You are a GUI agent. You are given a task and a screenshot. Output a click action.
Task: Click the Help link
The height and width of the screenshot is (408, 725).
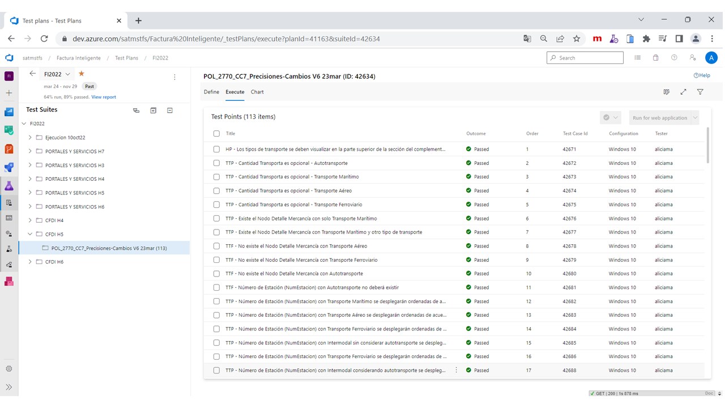click(702, 75)
